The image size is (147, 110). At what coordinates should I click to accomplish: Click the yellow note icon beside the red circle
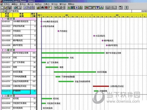click(50, 8)
